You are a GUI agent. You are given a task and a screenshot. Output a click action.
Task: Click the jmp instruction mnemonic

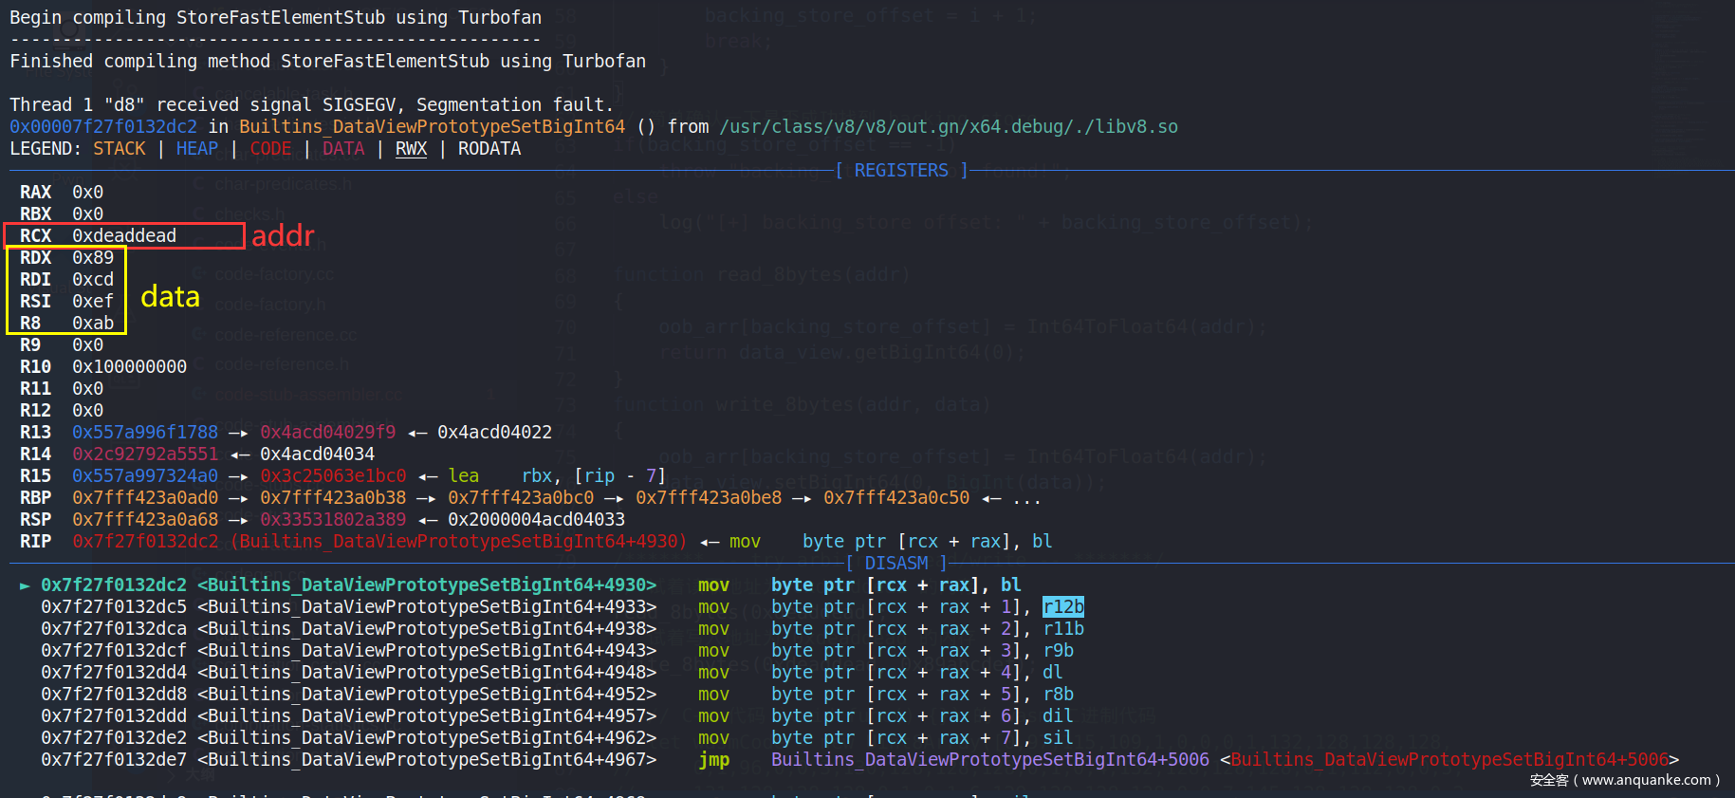click(713, 760)
